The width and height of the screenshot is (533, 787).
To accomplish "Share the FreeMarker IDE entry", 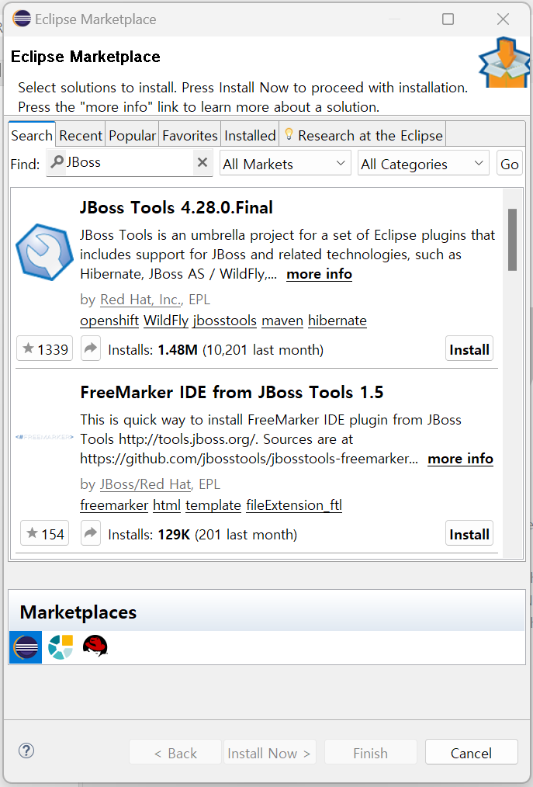I will tap(91, 533).
